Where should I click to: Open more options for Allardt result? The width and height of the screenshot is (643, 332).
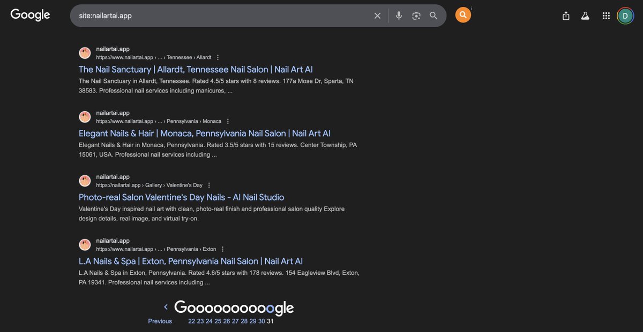(x=218, y=57)
